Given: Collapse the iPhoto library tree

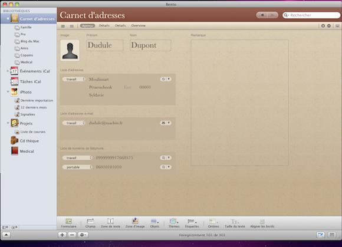Looking at the screenshot, I should click(x=8, y=92).
